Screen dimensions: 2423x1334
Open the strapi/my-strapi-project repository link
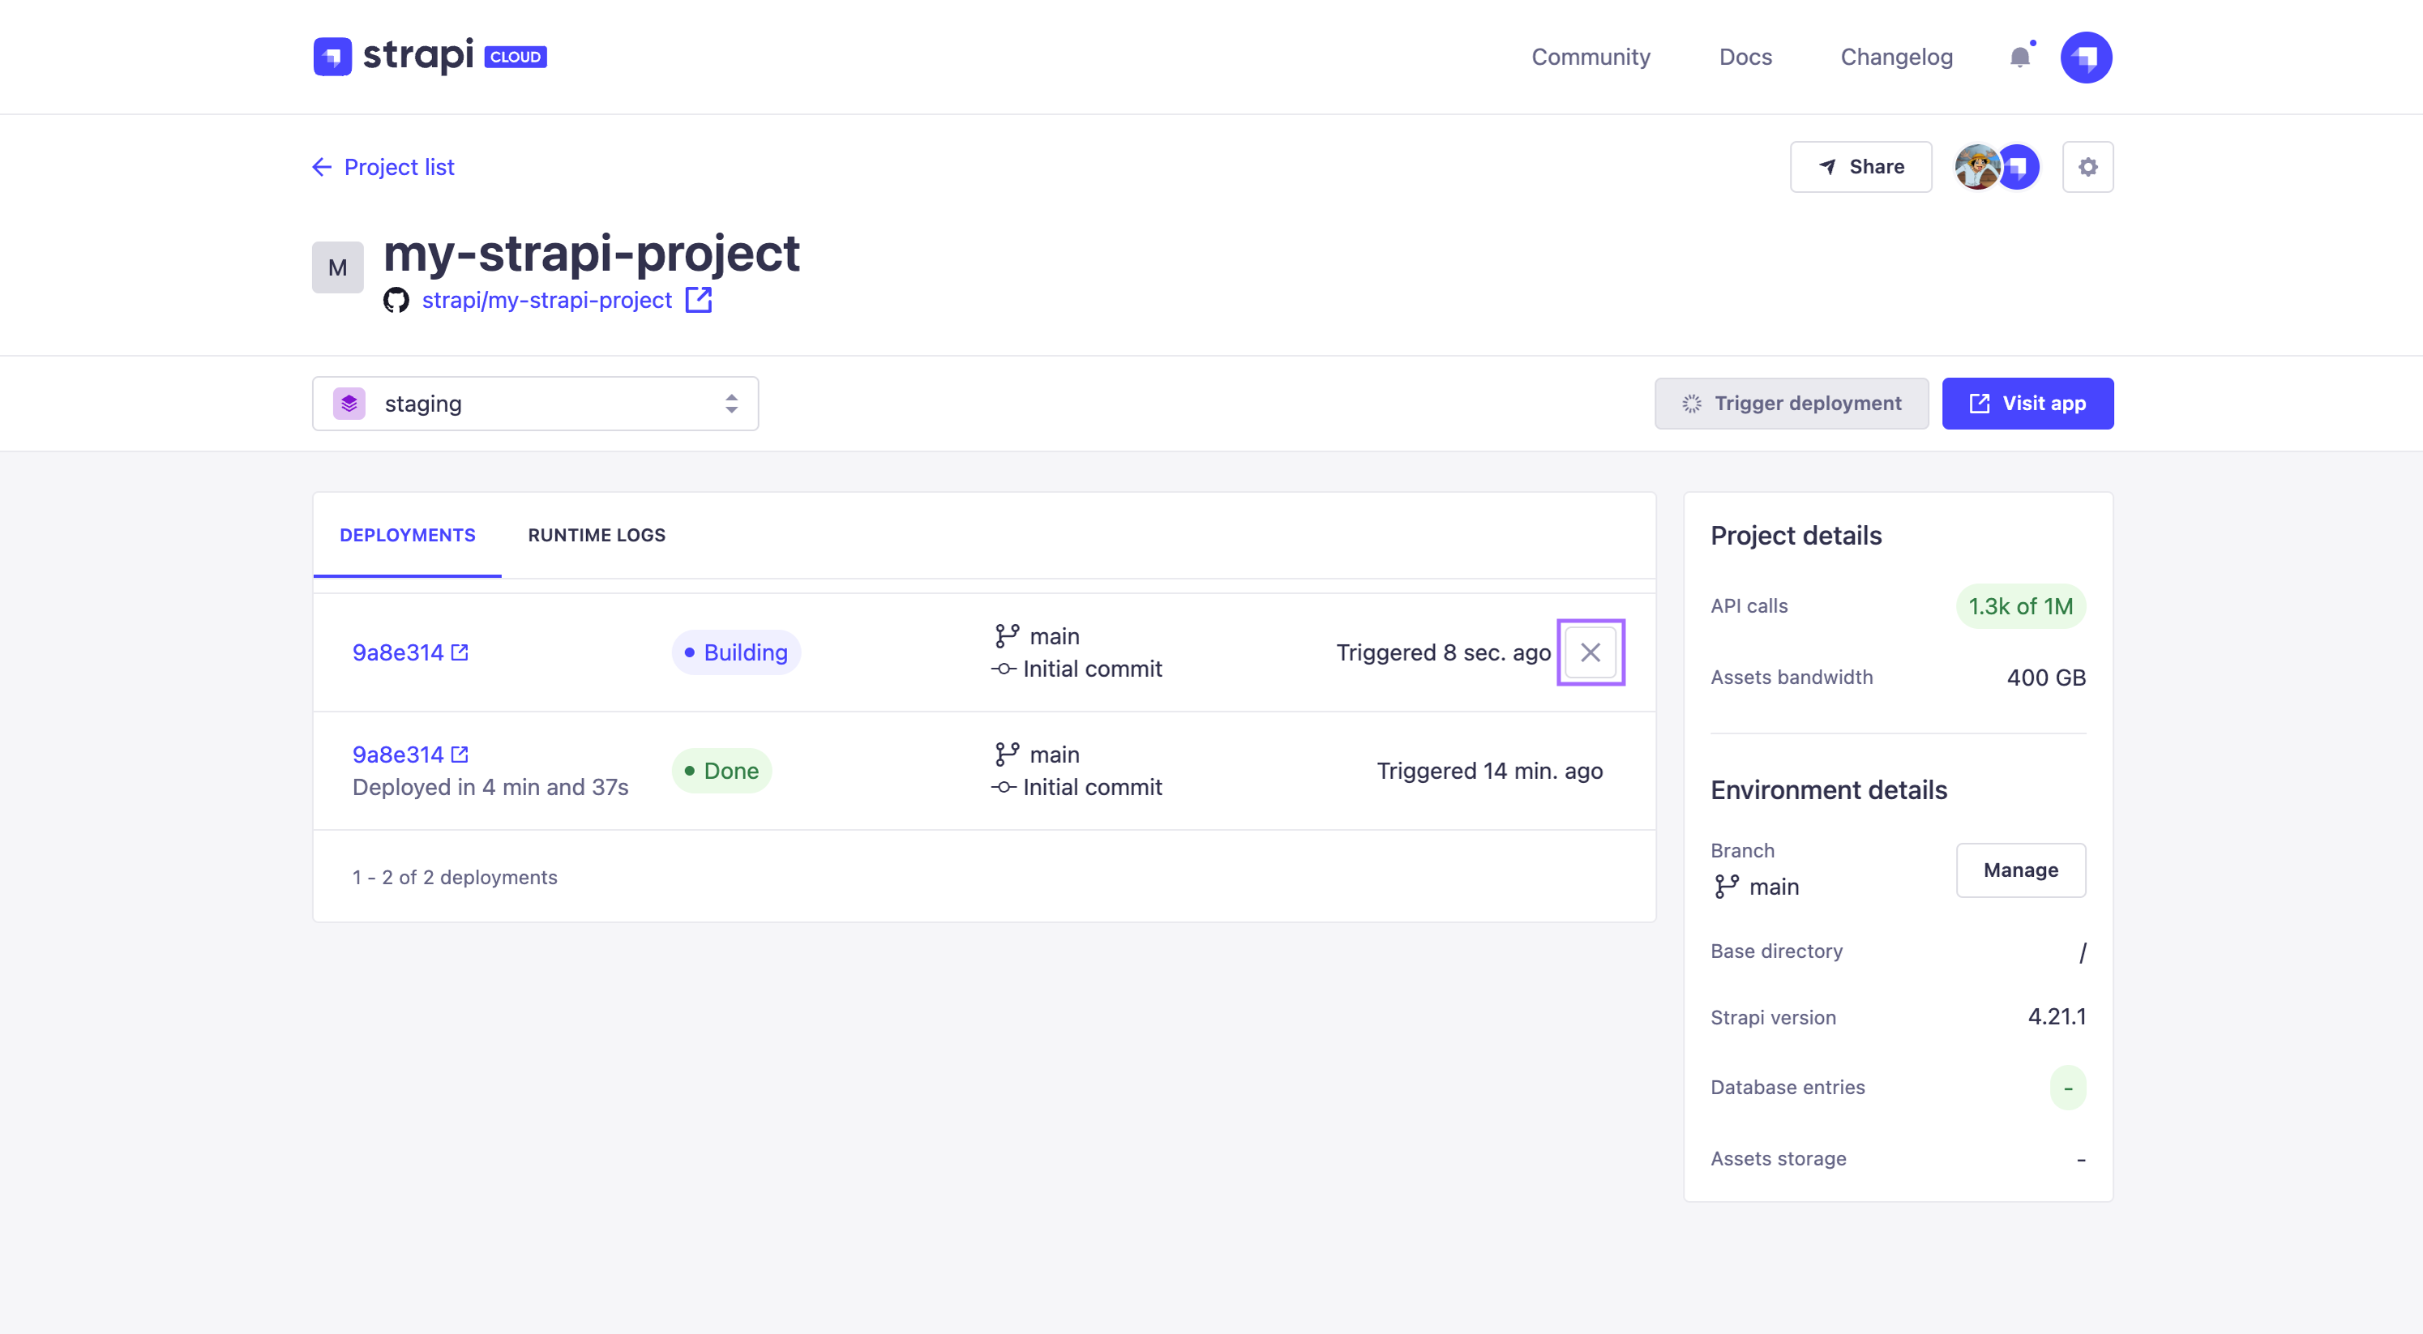546,300
